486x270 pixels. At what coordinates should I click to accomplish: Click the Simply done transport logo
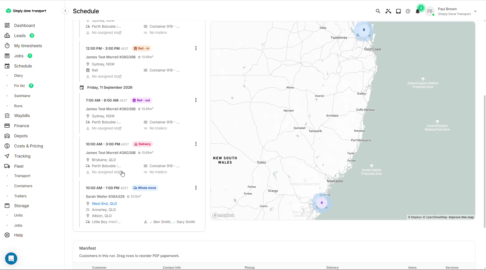[x=26, y=11]
